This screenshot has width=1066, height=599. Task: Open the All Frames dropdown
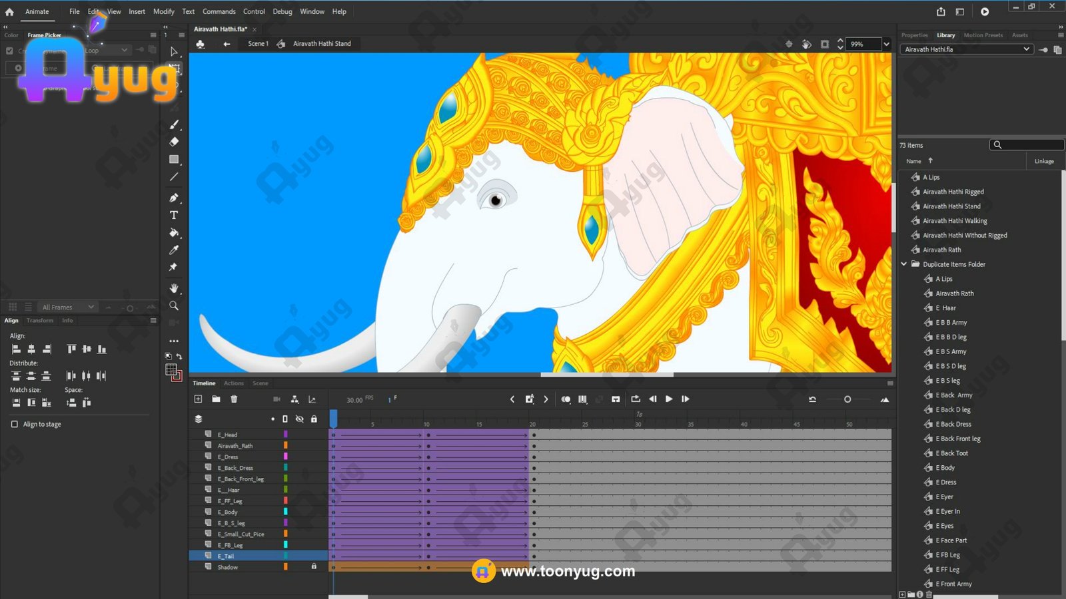(69, 307)
